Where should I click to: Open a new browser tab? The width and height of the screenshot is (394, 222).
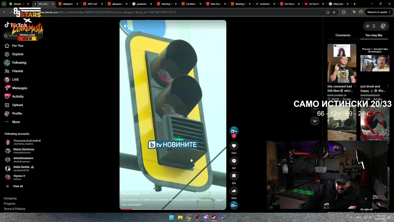click(355, 4)
